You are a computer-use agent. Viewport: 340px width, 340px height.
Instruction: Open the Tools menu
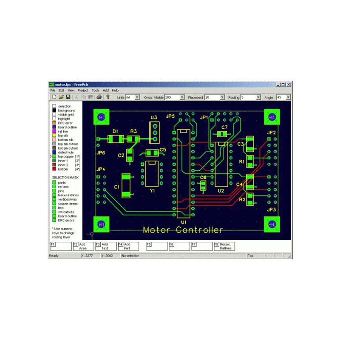tap(95, 90)
